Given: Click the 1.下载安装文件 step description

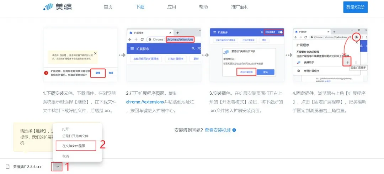Looking at the screenshot, I should coord(80,102).
